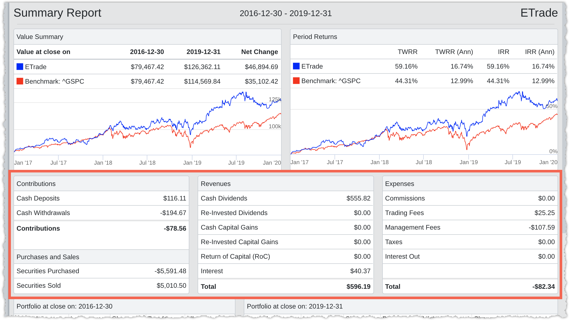Viewport: 570px width, 321px height.
Task: Click the date range 2016-12-30 - 2019-12-31
Action: coord(286,13)
